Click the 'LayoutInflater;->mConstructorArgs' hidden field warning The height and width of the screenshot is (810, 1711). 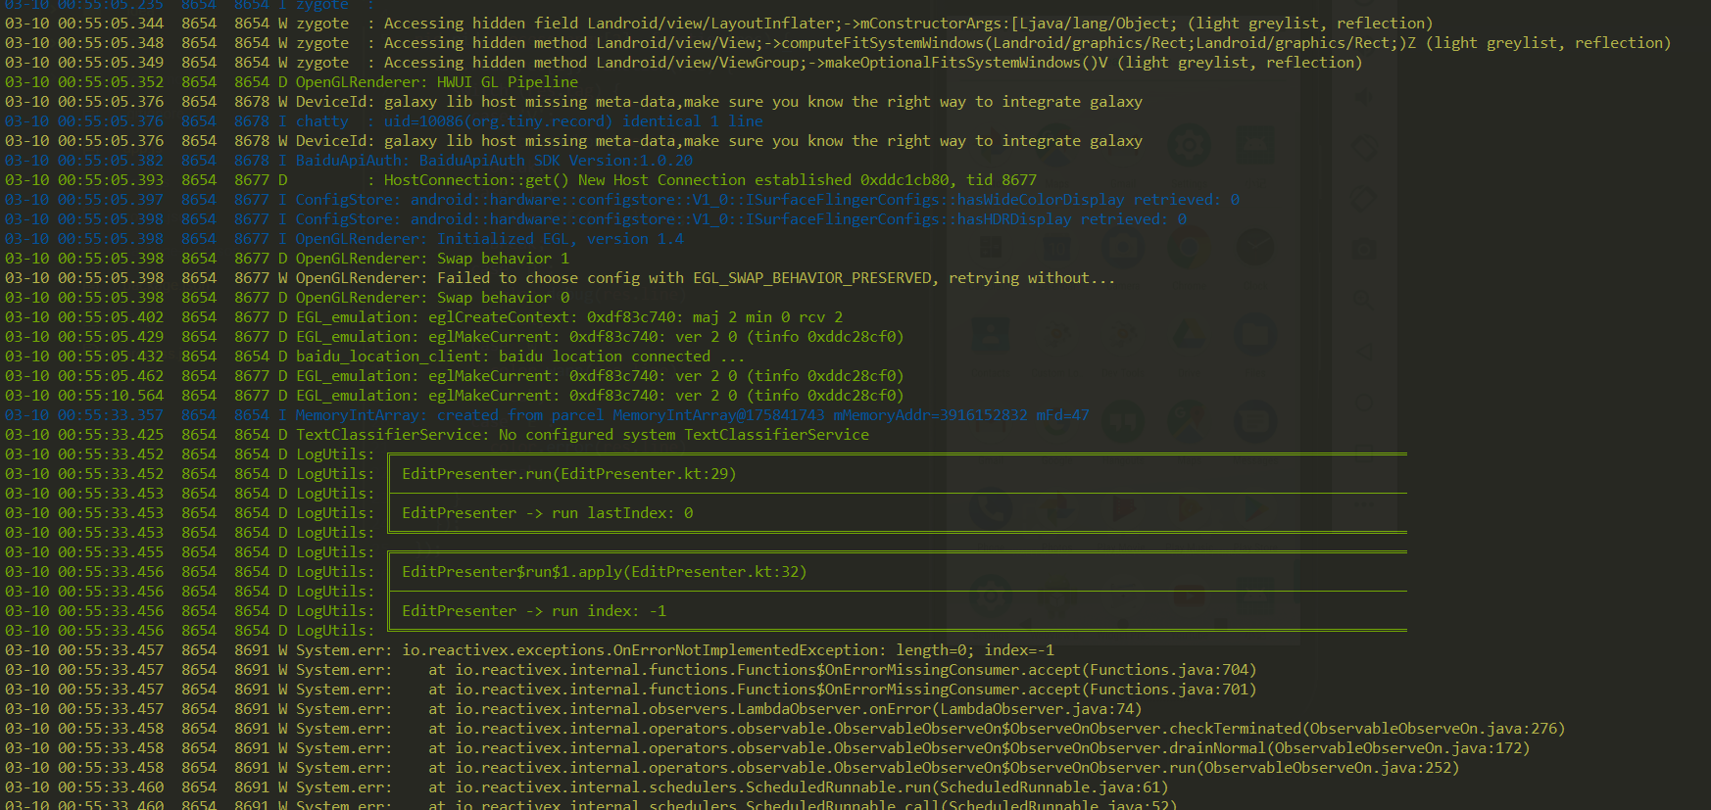click(718, 24)
